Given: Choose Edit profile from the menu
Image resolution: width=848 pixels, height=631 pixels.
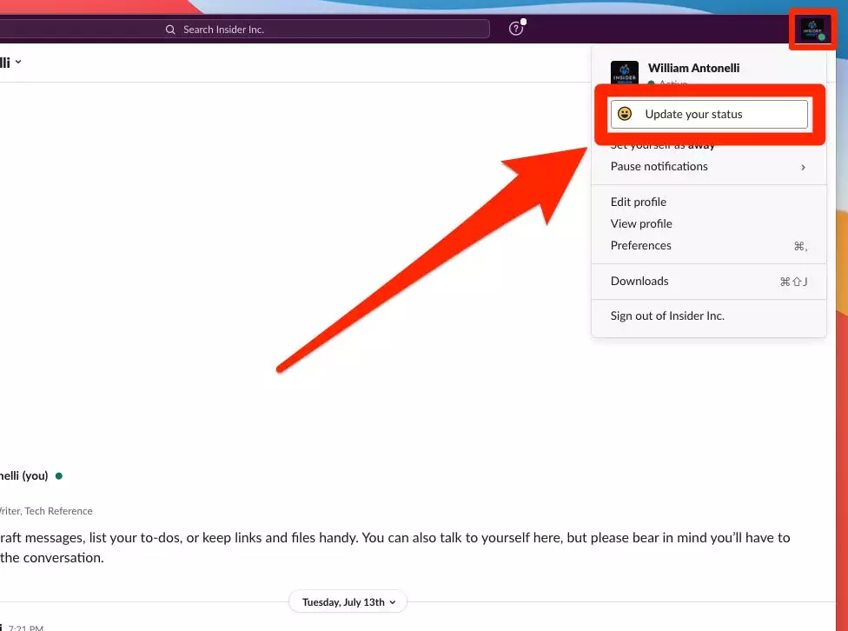Looking at the screenshot, I should tap(709, 202).
